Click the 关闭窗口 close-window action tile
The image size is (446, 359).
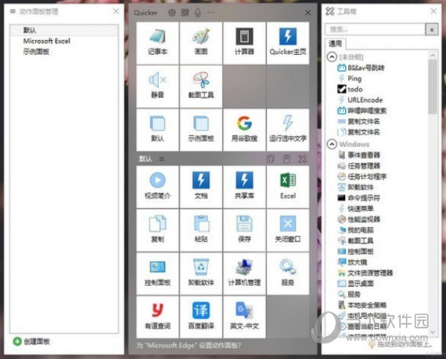(288, 230)
